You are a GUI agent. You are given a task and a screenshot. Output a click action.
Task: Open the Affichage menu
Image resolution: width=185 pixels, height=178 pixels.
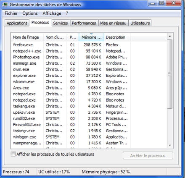(x=52, y=13)
